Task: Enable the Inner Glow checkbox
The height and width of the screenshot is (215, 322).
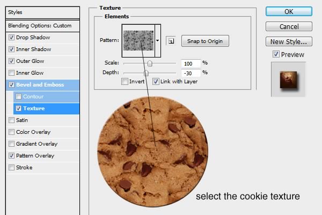Action: [x=11, y=73]
